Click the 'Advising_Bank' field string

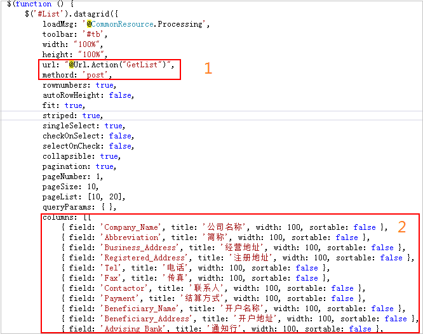click(133, 329)
